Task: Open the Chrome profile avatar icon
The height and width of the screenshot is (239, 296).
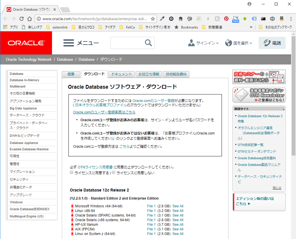Action: 249,4
